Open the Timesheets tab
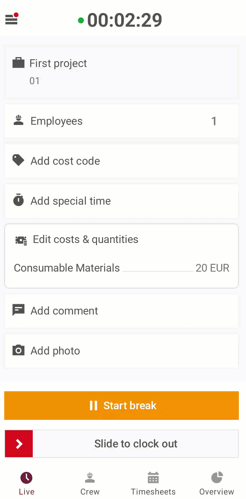 (x=153, y=483)
